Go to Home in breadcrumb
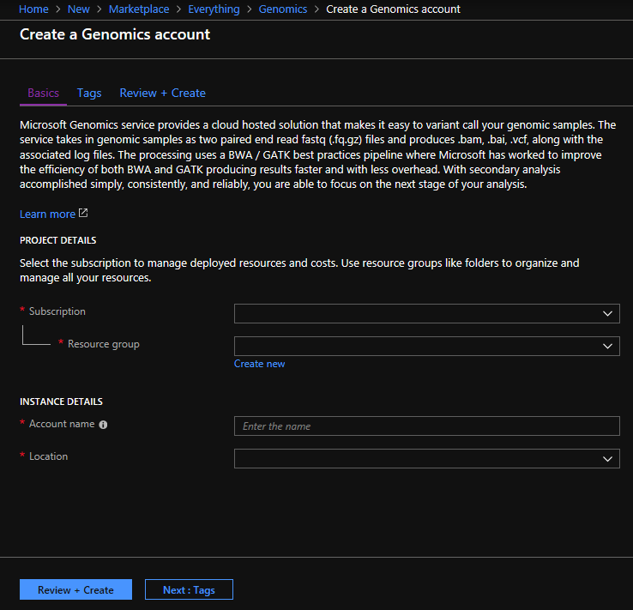633x610 pixels. [x=33, y=9]
